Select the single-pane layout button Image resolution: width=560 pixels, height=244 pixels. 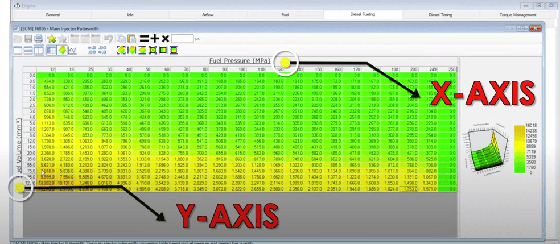click(18, 50)
